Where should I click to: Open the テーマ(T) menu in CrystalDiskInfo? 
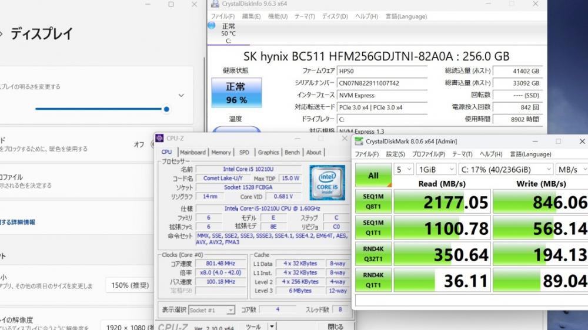click(x=305, y=16)
